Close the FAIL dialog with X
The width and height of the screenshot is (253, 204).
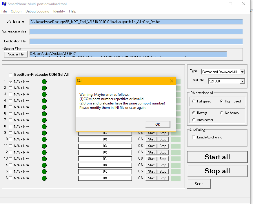click(x=172, y=81)
